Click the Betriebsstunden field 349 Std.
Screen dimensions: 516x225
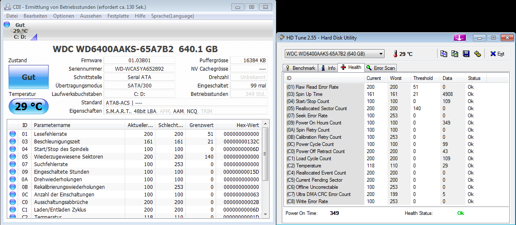click(x=249, y=94)
